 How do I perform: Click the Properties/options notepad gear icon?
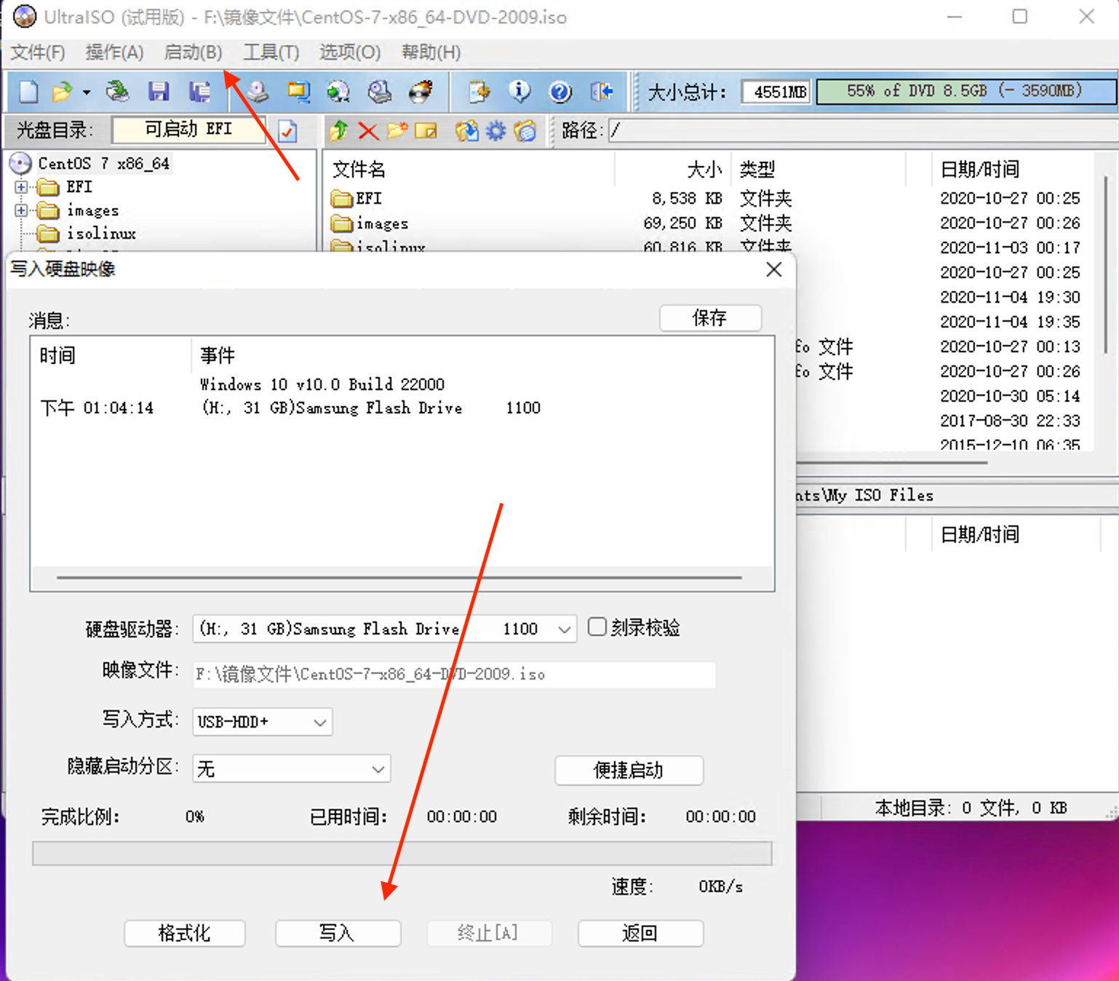click(479, 92)
